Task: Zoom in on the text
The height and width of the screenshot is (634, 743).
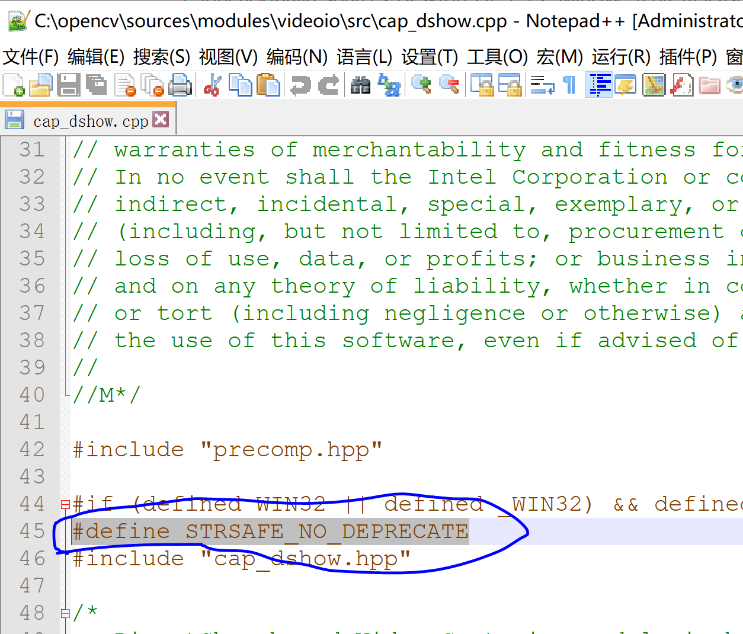Action: 421,85
